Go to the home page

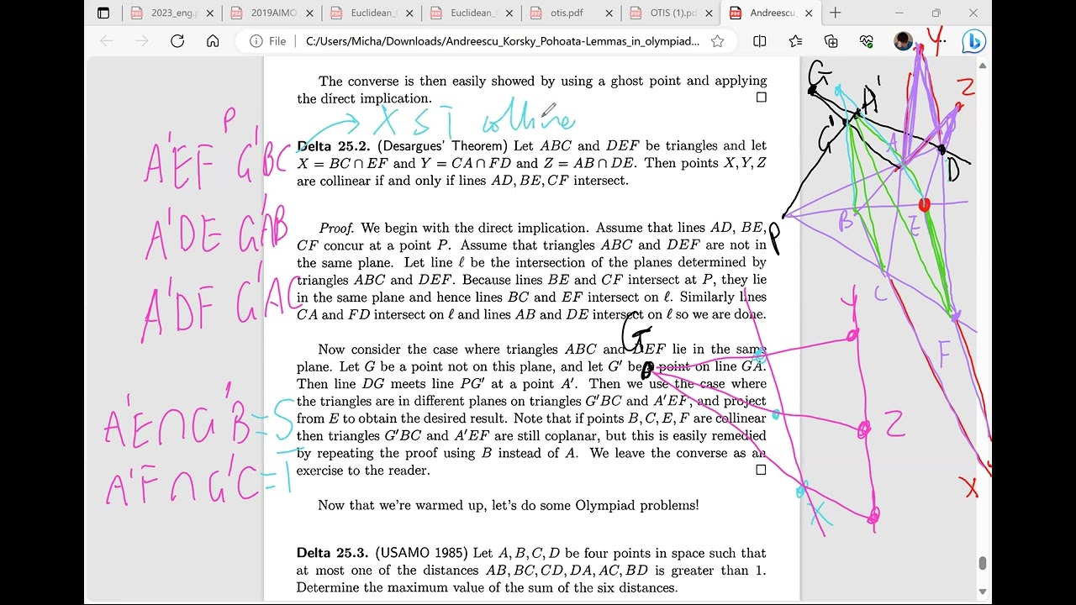[x=213, y=41]
